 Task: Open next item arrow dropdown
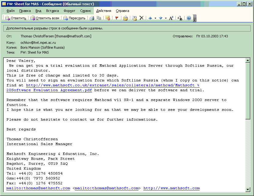(166, 18)
